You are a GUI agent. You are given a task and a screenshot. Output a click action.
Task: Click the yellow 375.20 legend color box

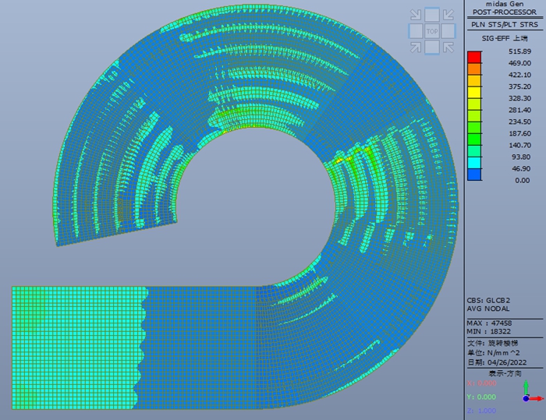point(473,93)
